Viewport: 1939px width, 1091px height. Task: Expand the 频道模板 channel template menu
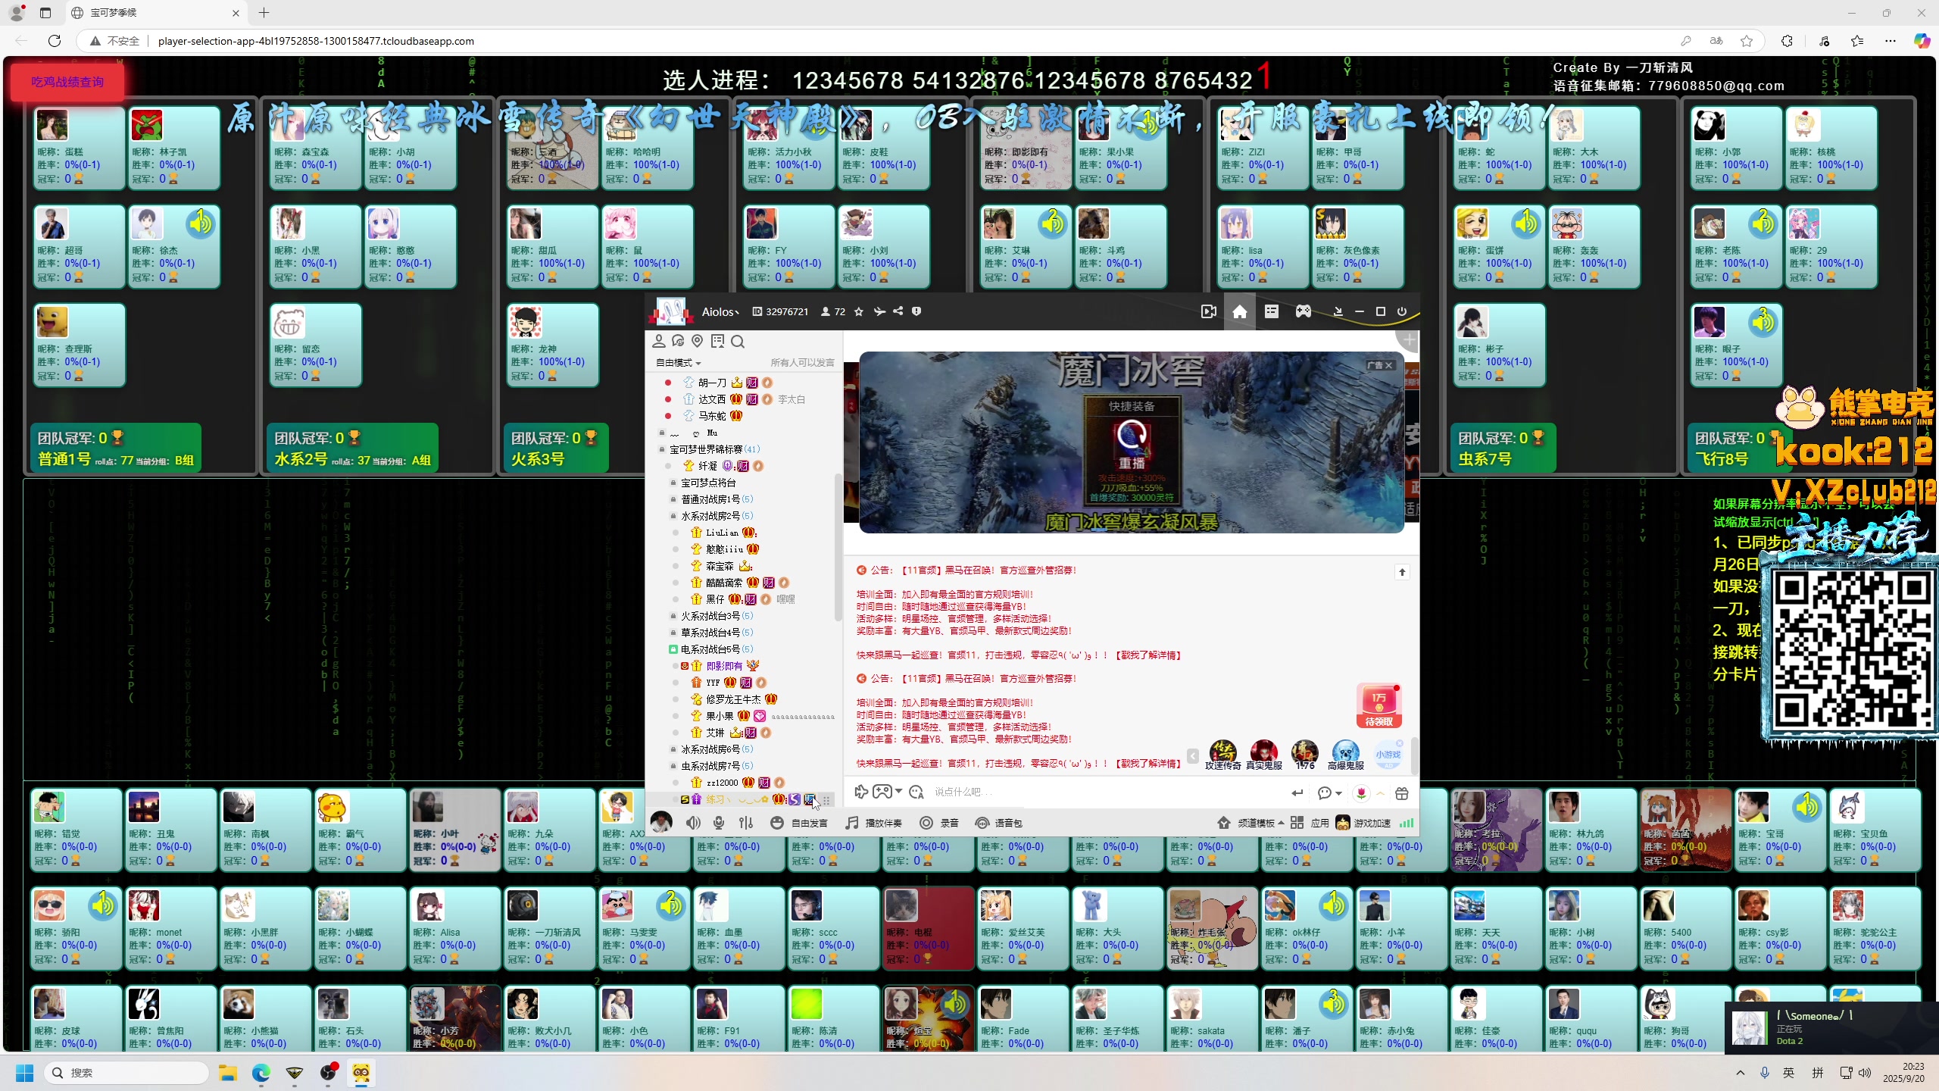[x=1251, y=823]
